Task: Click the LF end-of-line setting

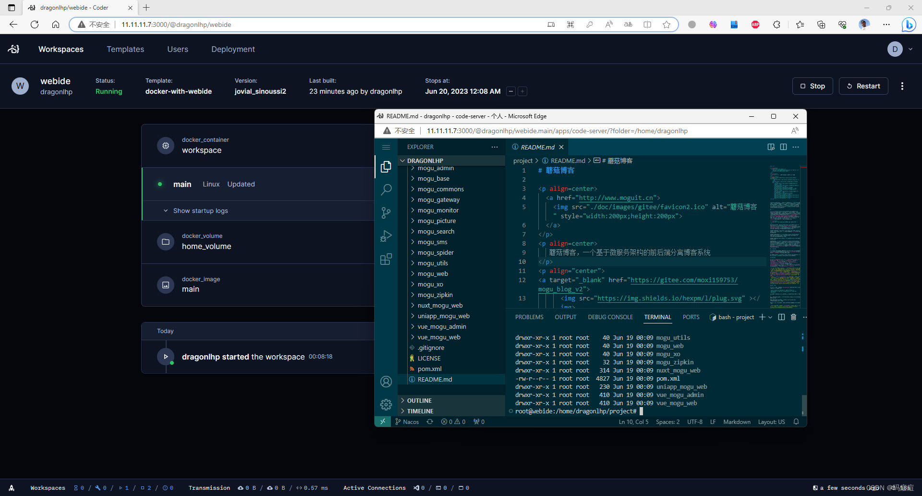Action: point(713,422)
